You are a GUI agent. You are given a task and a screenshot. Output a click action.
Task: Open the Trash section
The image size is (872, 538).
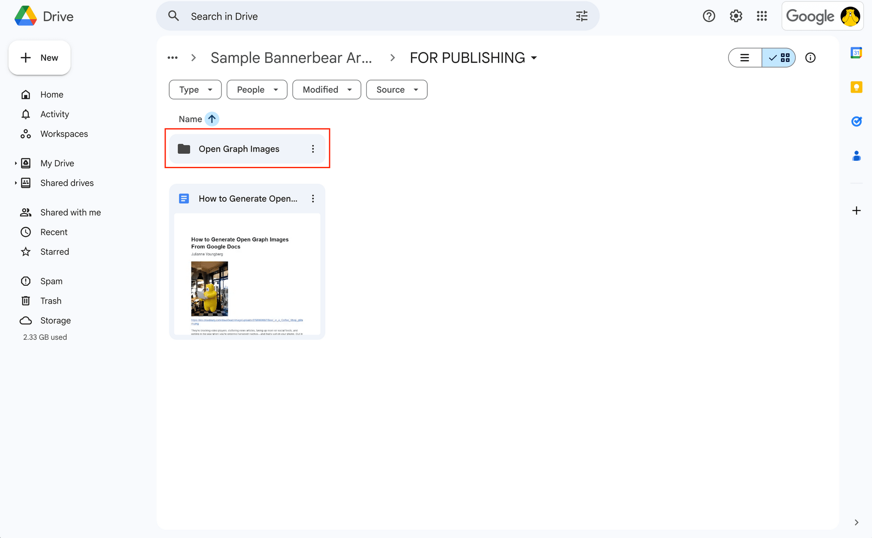[51, 301]
